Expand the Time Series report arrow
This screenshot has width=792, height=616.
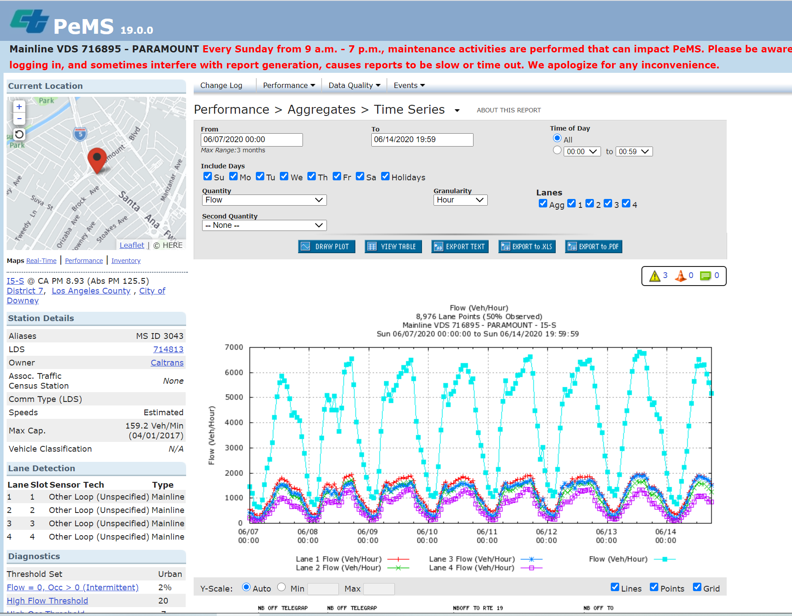(x=457, y=111)
